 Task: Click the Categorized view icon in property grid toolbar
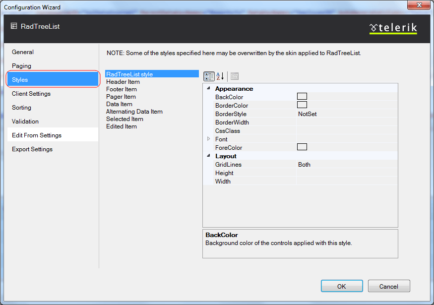(209, 76)
